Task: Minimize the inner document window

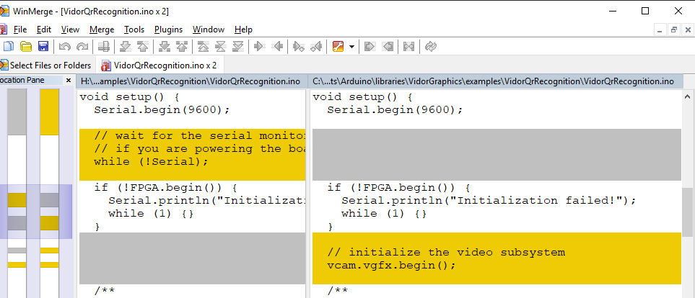Action: (x=660, y=30)
